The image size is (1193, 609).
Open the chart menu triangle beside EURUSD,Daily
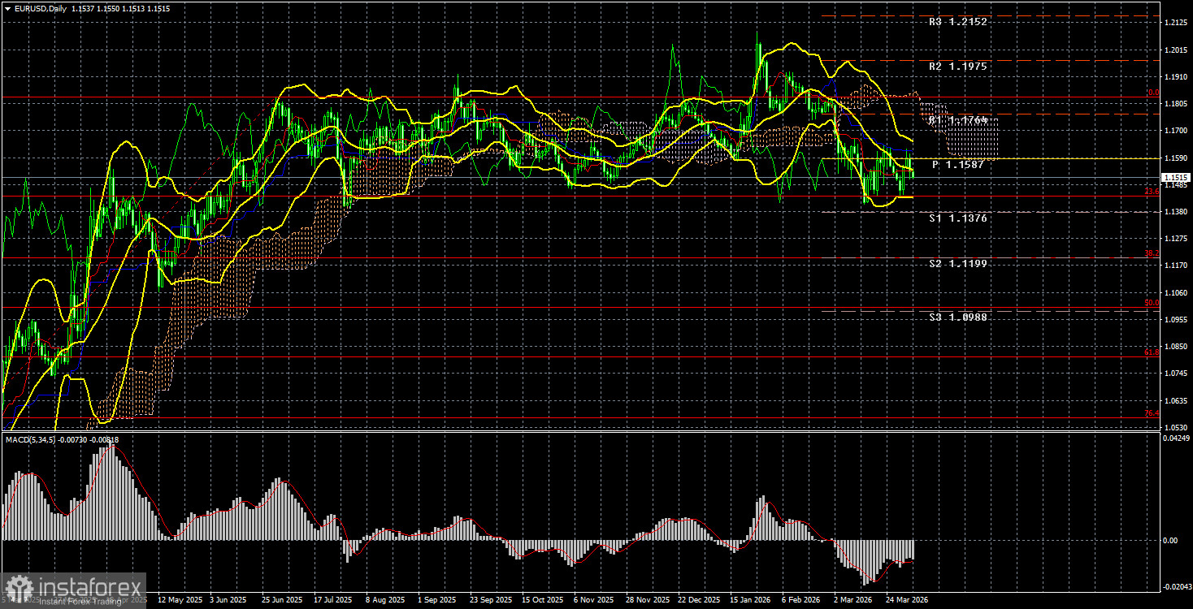pos(7,7)
